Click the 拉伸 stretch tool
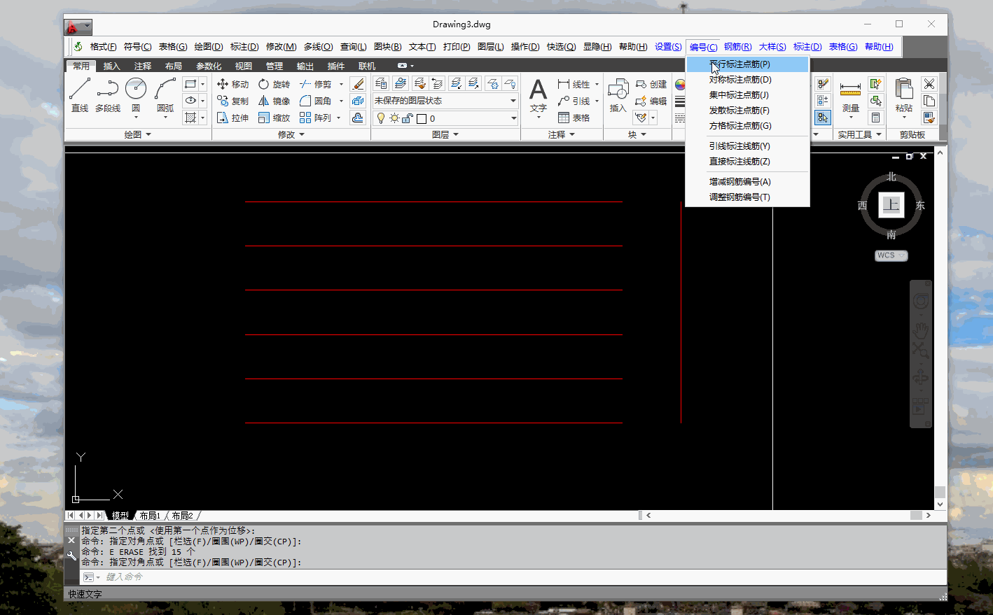 tap(232, 118)
